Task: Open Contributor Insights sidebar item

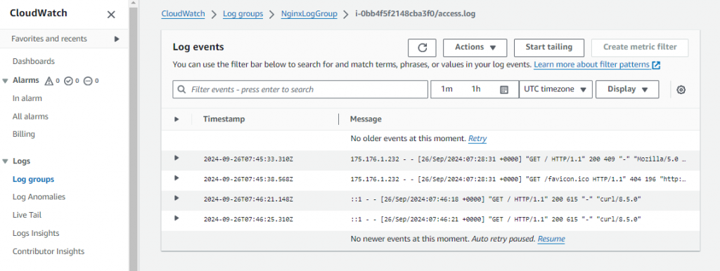Action: (x=49, y=251)
